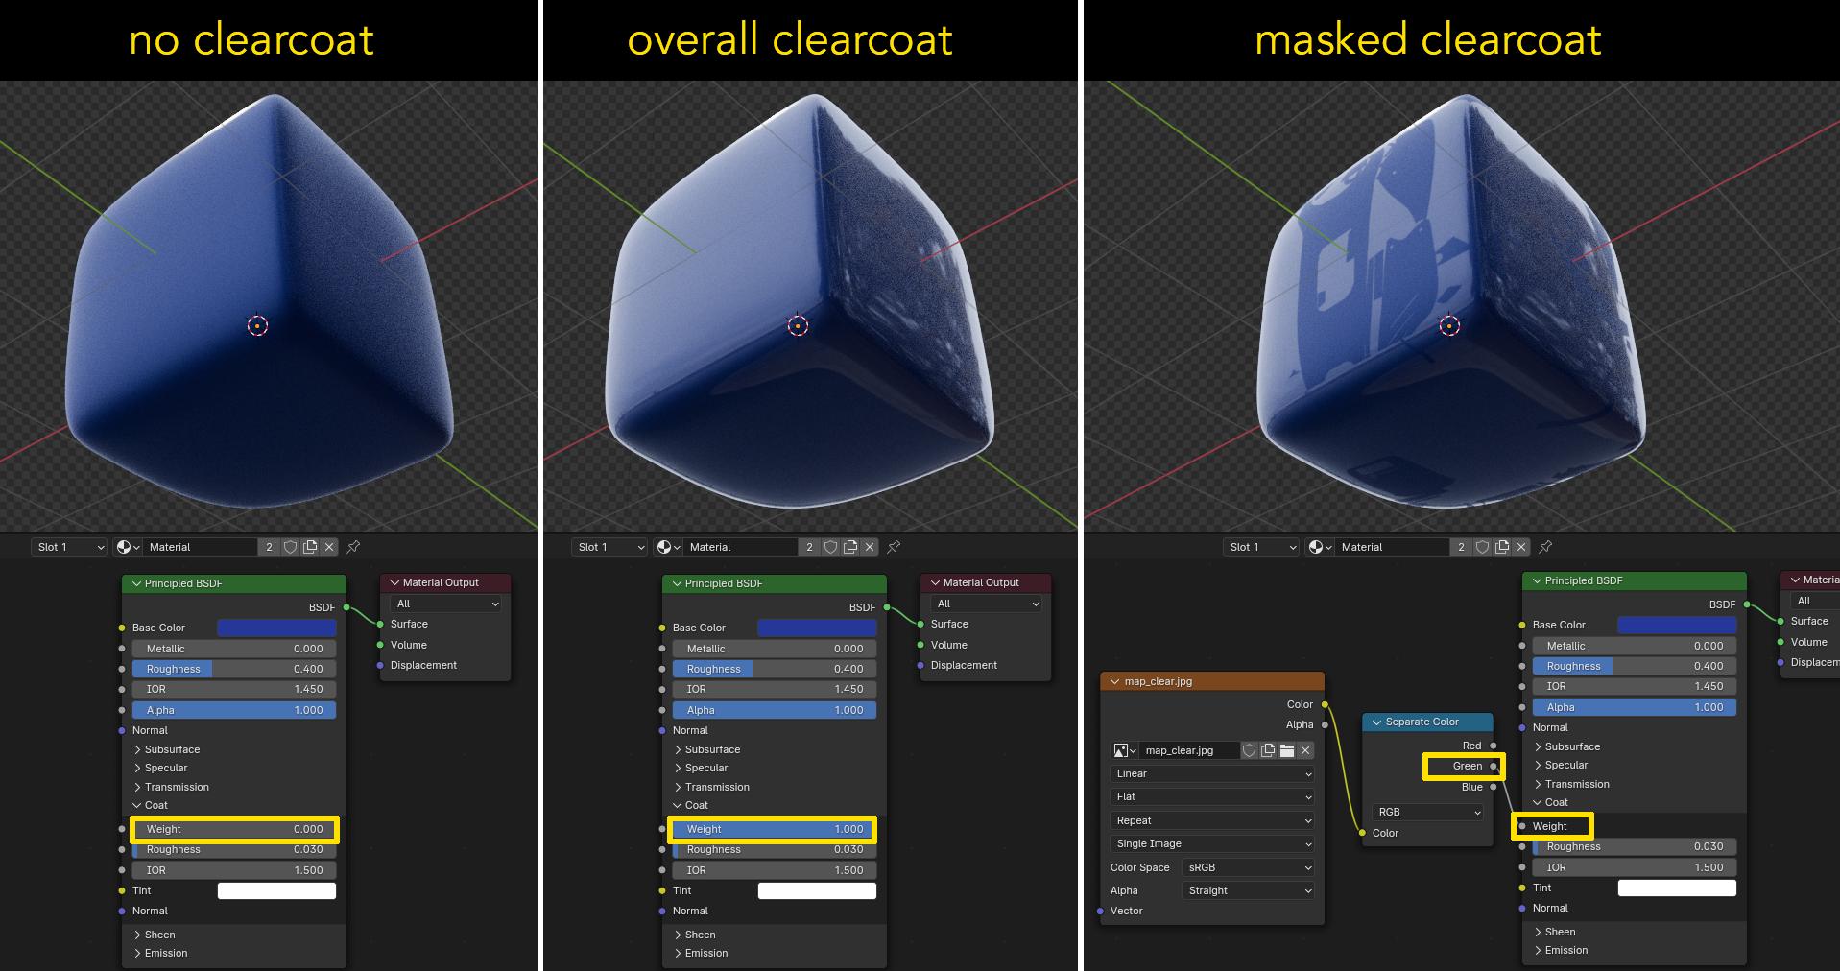Click the folder icon in the map_clear.jpg node
1840x971 pixels.
[1287, 750]
